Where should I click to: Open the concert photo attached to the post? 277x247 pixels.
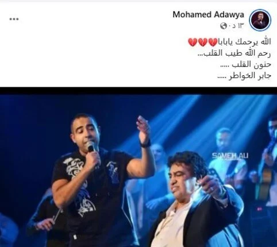[x=138, y=171]
